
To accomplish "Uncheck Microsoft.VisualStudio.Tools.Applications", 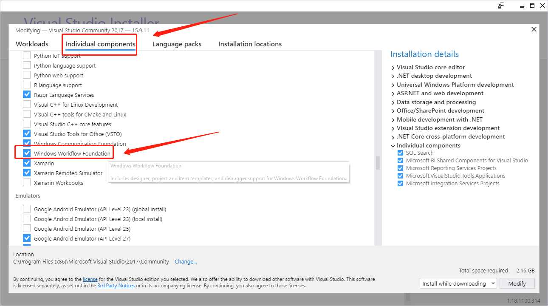I will point(400,176).
